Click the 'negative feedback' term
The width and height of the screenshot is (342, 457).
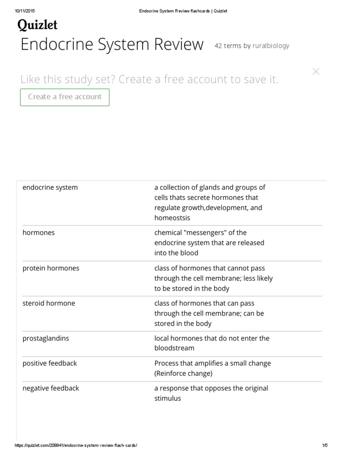51,388
